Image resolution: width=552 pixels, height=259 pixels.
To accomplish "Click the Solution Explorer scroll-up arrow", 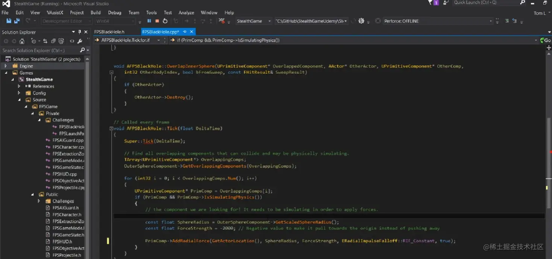I will [88, 59].
